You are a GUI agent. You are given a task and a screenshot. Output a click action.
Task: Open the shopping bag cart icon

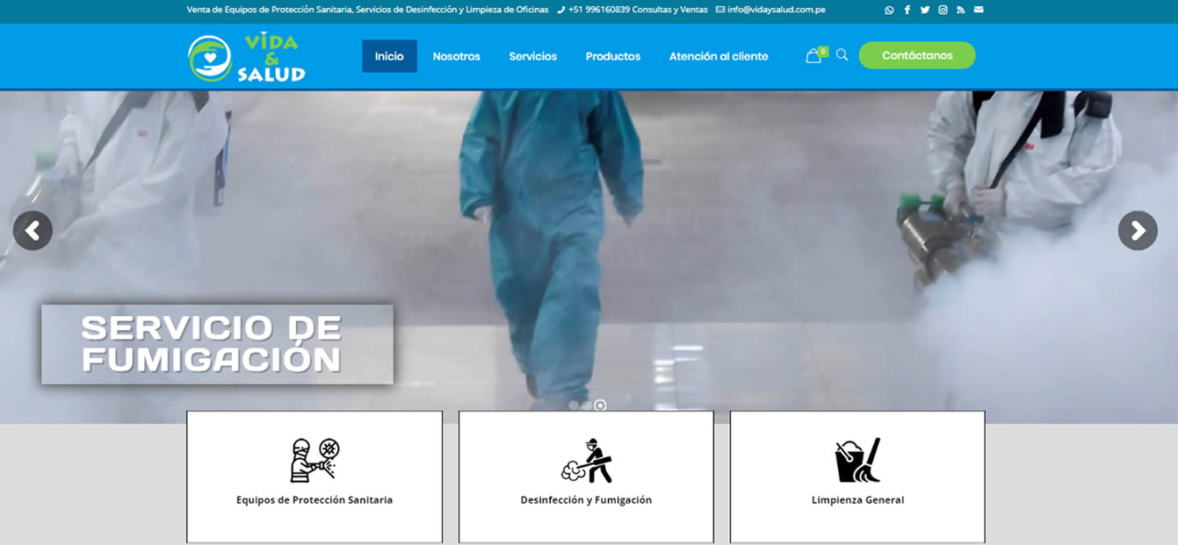point(813,56)
